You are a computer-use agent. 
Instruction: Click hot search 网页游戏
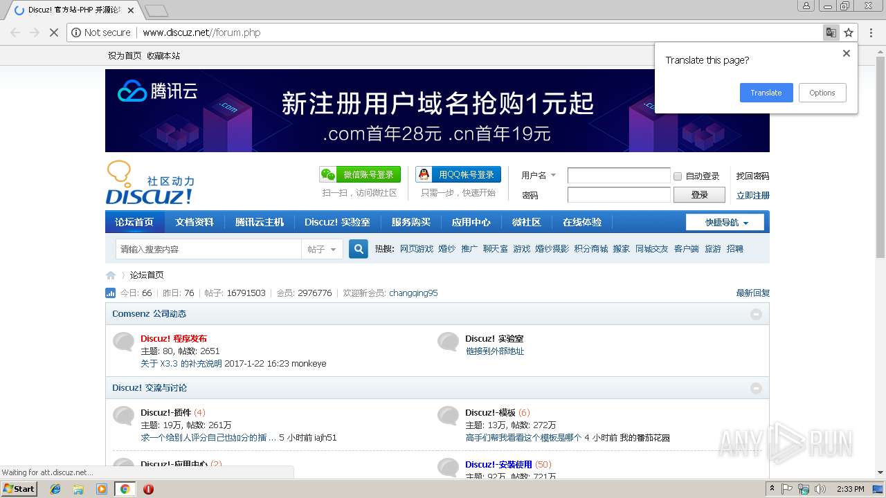(x=417, y=249)
